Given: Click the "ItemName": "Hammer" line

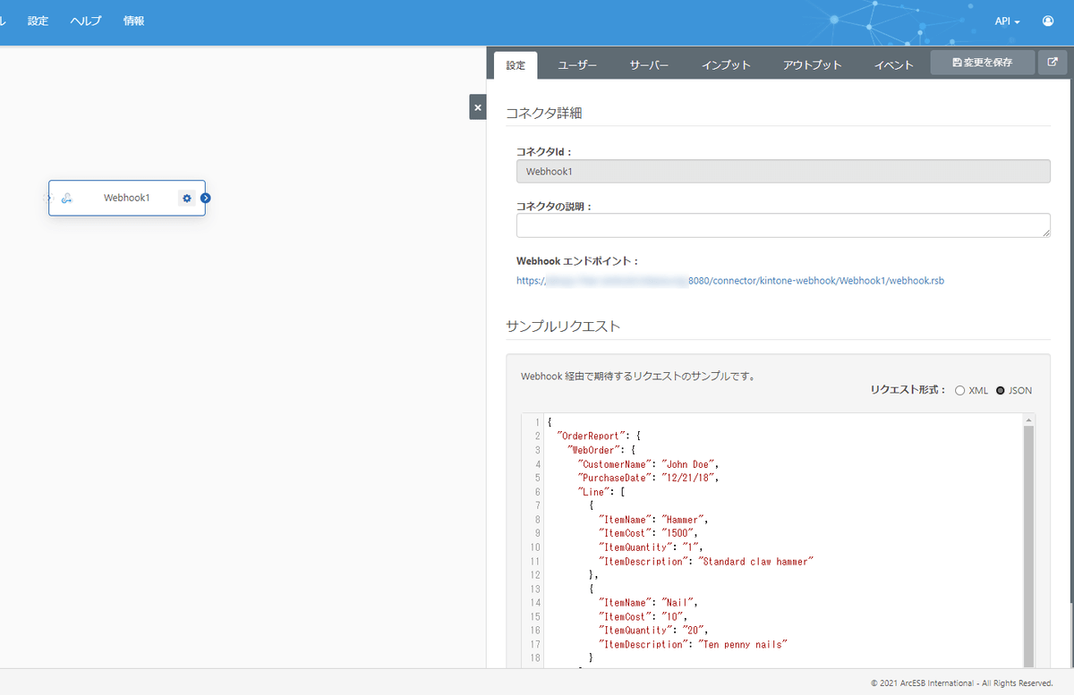Looking at the screenshot, I should click(653, 520).
